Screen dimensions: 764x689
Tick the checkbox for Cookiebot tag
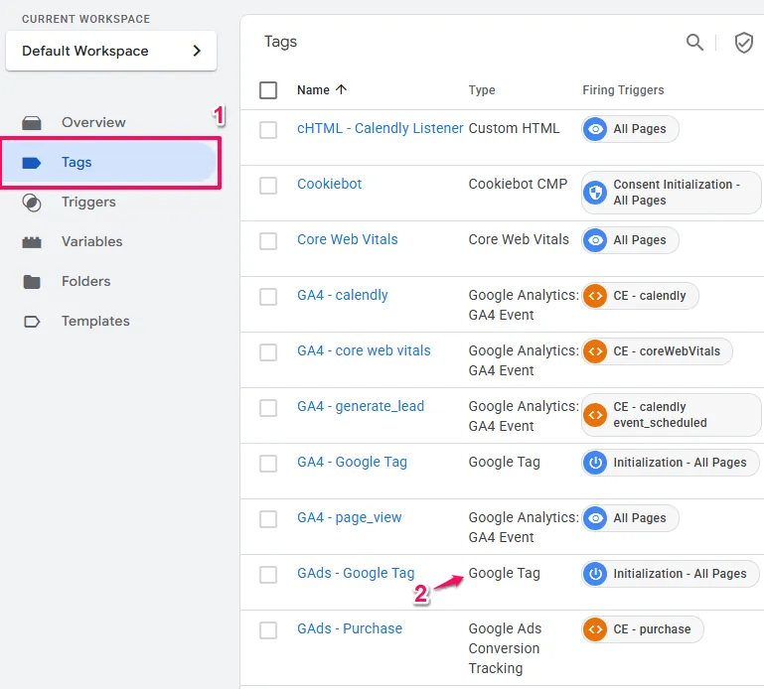coord(268,186)
